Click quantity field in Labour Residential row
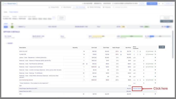176x99 pixels. click(74, 57)
